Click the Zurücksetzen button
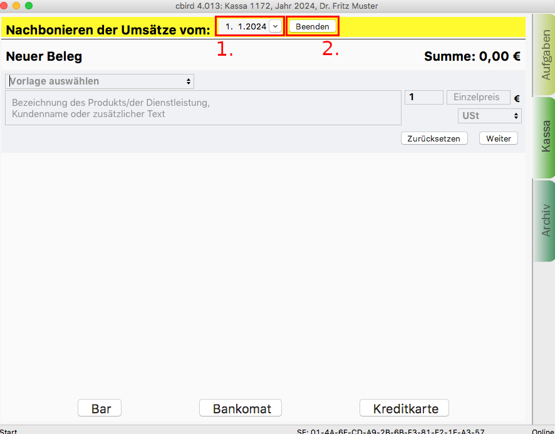The width and height of the screenshot is (555, 434). [434, 138]
